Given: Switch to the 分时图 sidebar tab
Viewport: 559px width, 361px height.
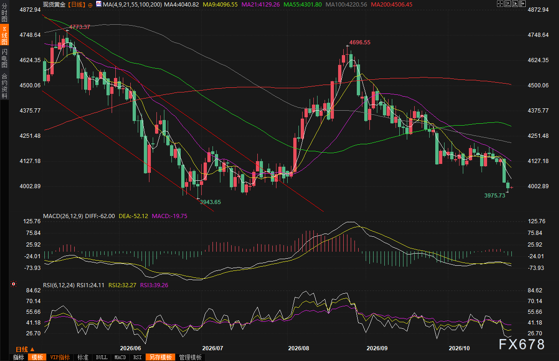Looking at the screenshot, I should pos(4,13).
